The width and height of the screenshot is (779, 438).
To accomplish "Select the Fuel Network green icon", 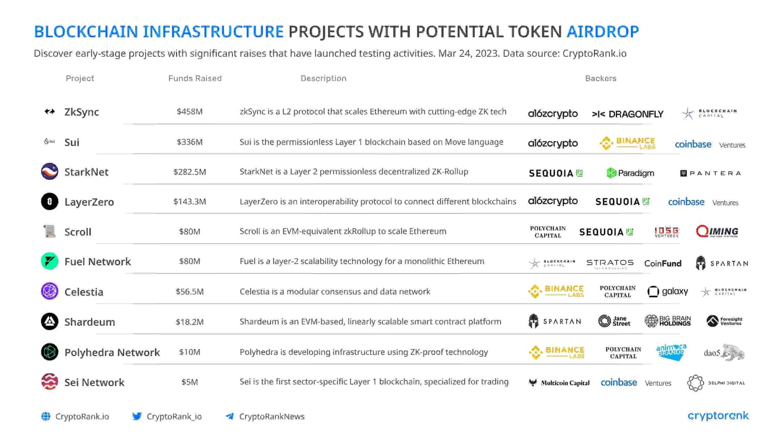I will [x=50, y=262].
